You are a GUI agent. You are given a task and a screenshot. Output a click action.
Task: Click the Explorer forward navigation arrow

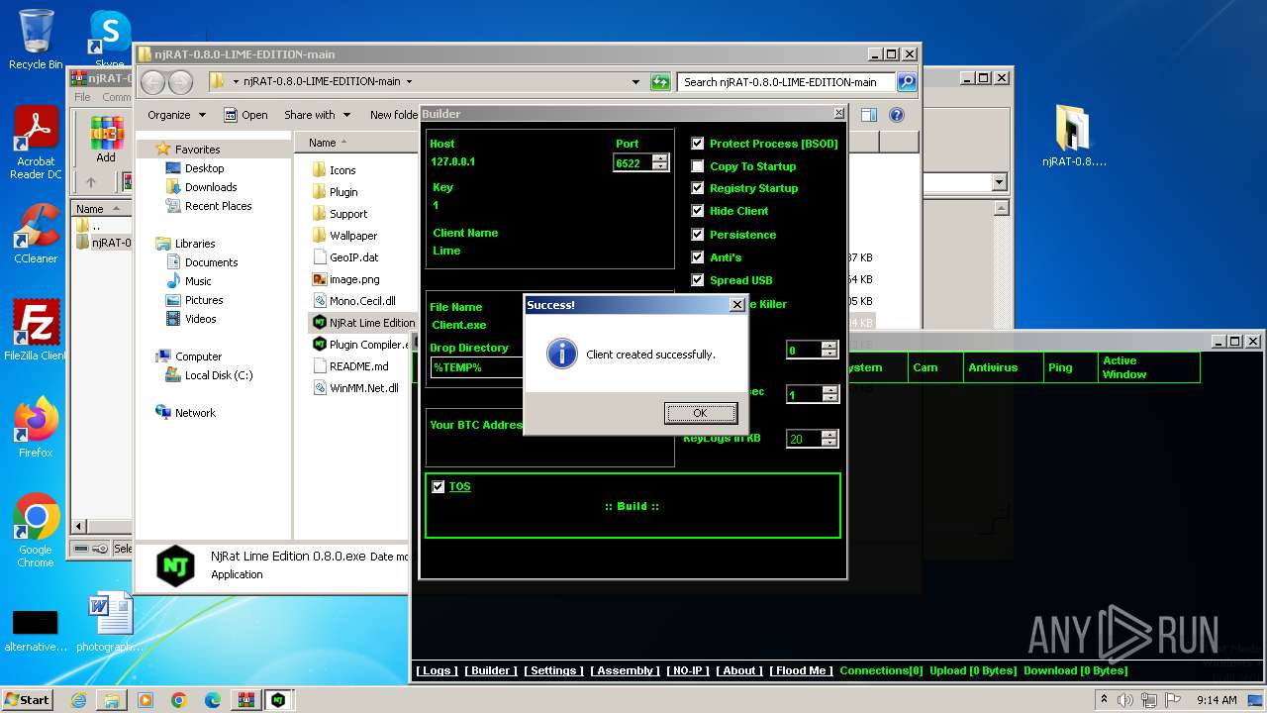(x=179, y=82)
